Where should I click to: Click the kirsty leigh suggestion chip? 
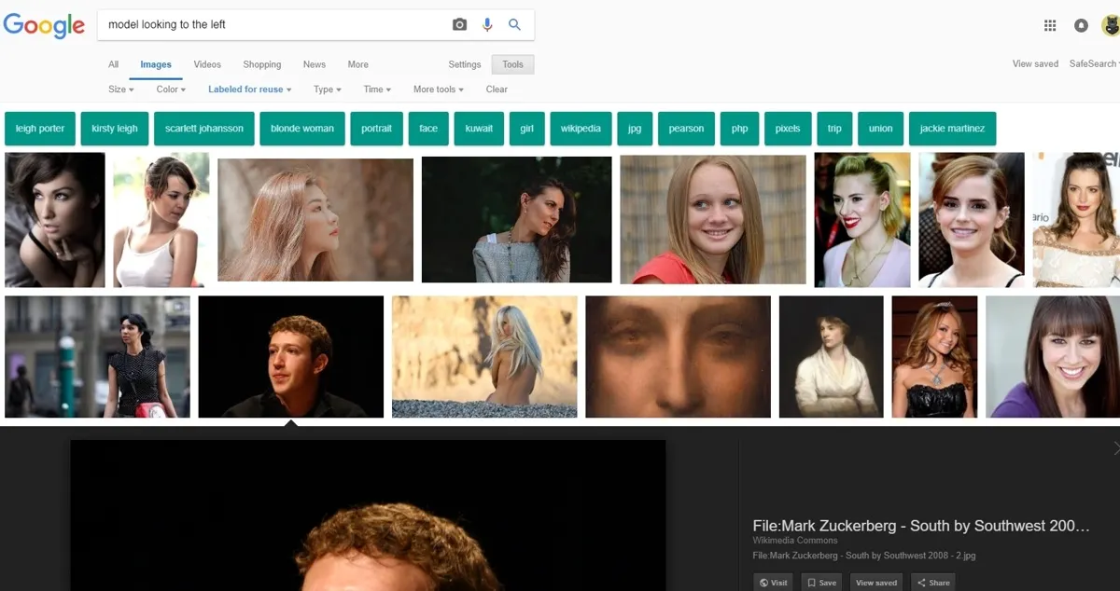[115, 129]
